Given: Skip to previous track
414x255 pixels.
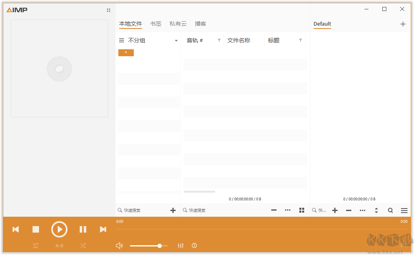Looking at the screenshot, I should pos(15,229).
